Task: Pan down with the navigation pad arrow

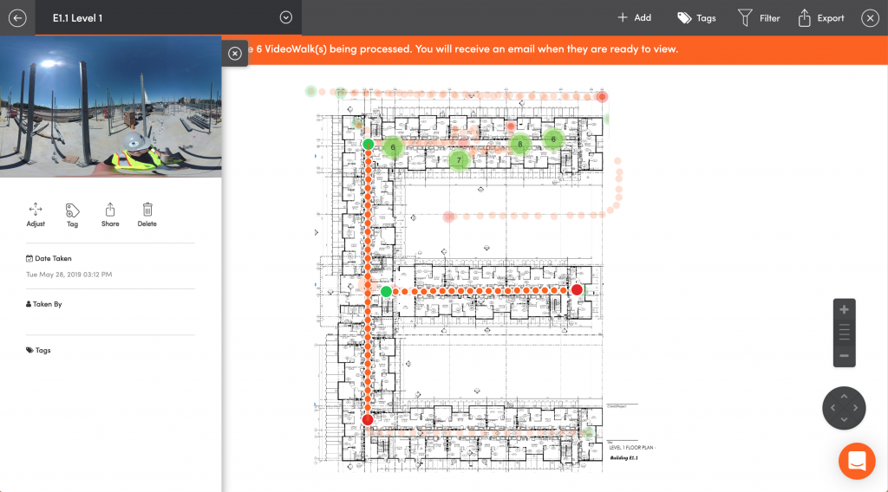Action: pyautogui.click(x=844, y=419)
